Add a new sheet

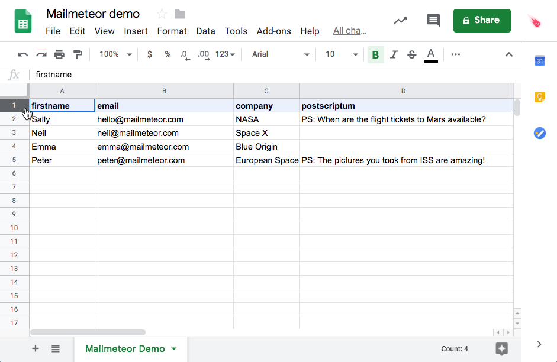[x=36, y=348]
